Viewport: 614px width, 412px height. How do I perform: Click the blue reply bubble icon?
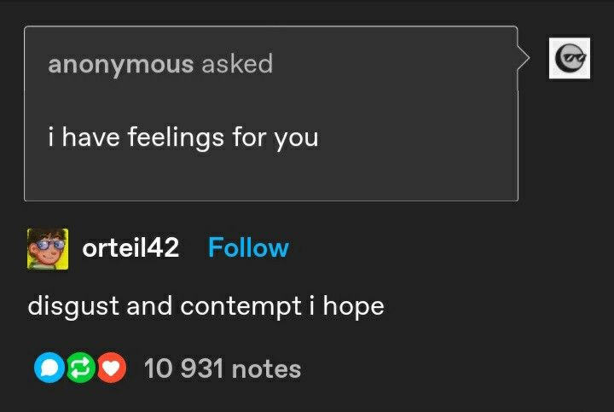pyautogui.click(x=49, y=368)
